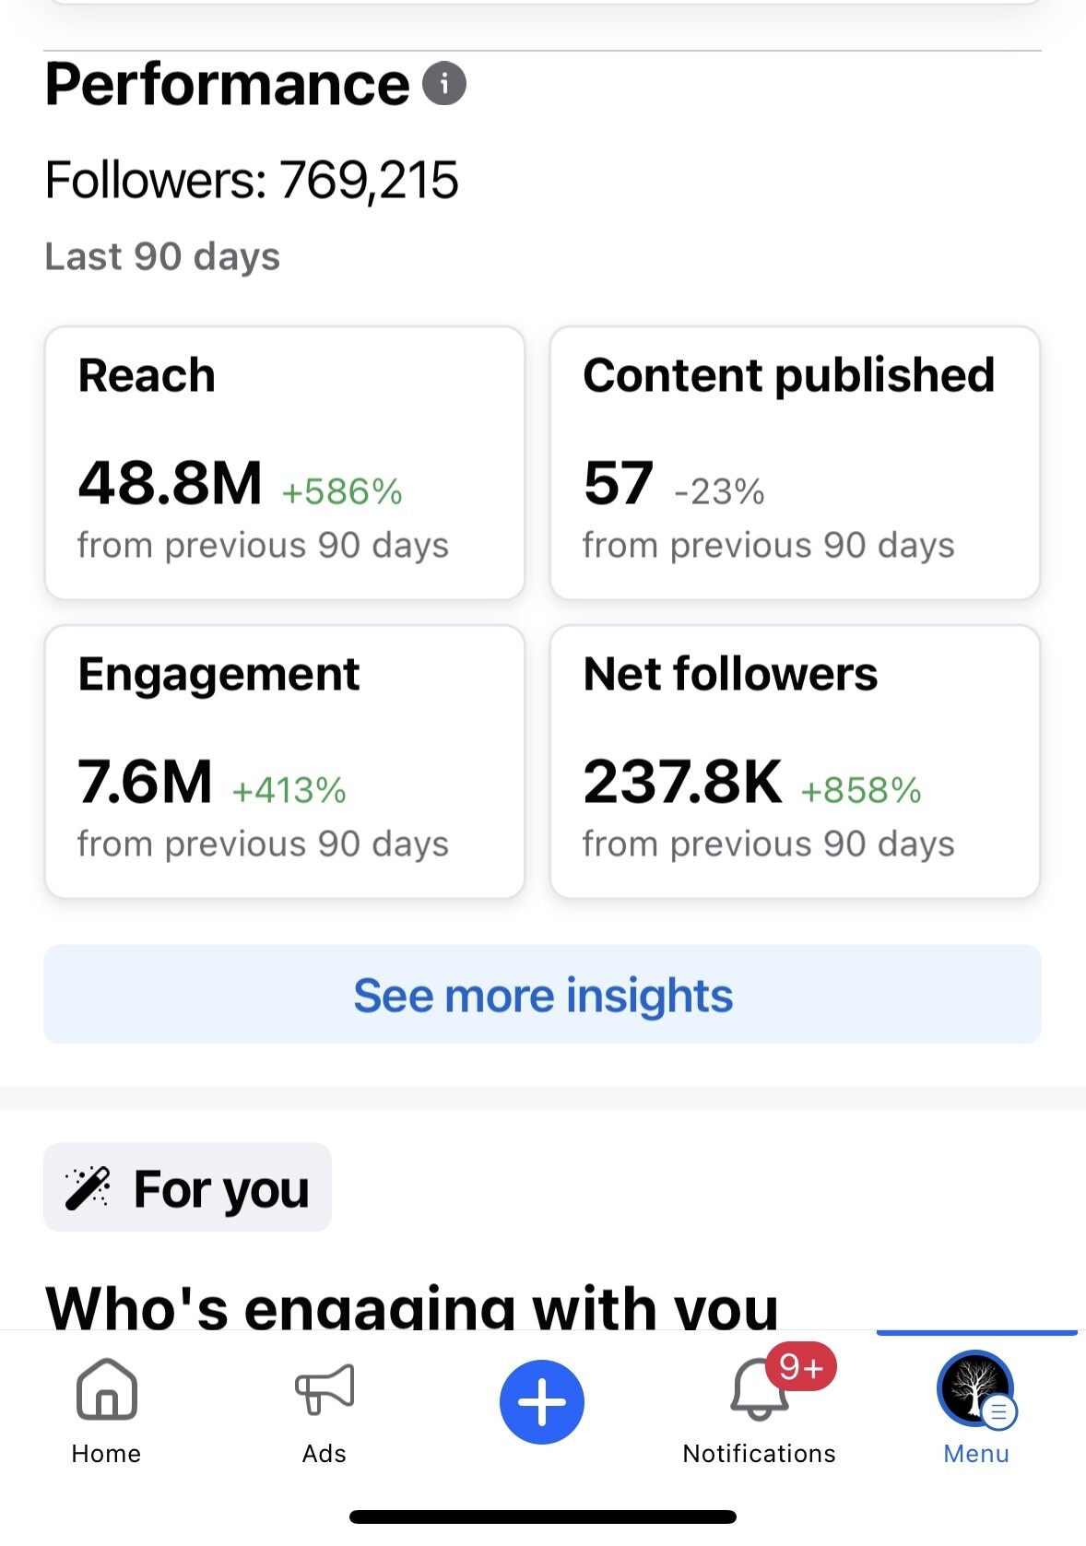Tap the Home house icon

point(107,1390)
